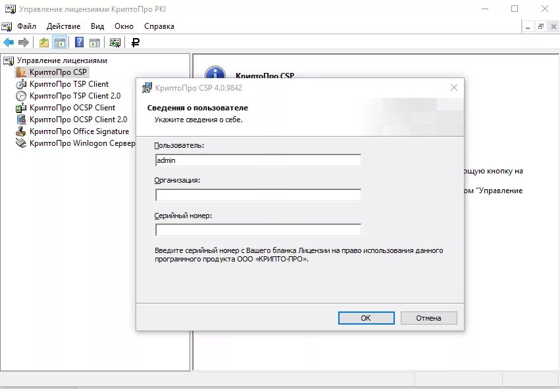Confirm the dialog with OK button
Viewport: 560px width, 389px height.
(367, 318)
